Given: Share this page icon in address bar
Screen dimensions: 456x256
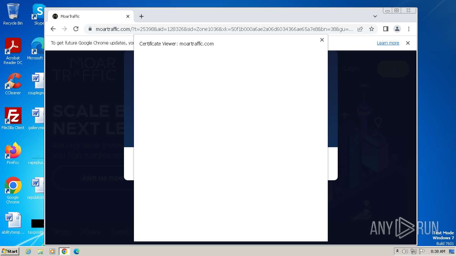Looking at the screenshot, I should [x=360, y=29].
